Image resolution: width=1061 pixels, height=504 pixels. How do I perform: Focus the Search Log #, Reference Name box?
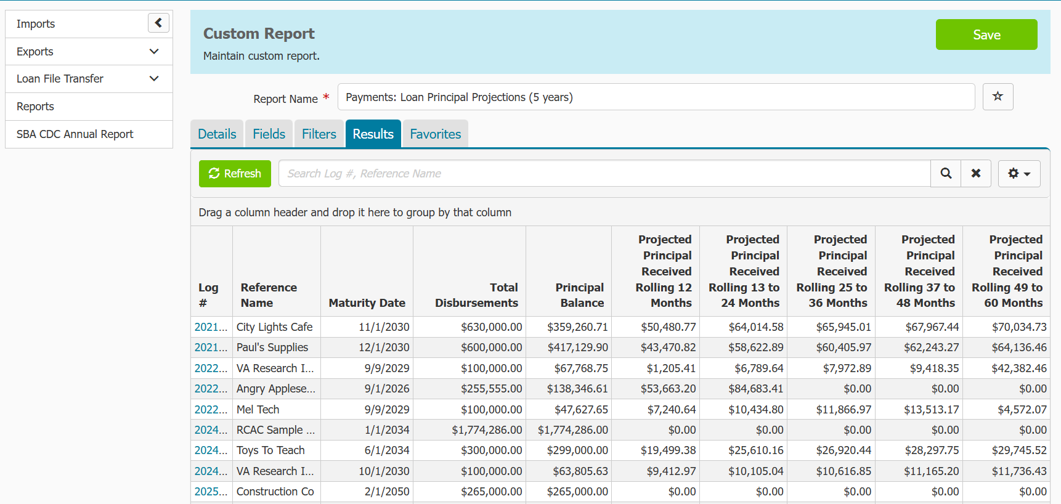[604, 174]
